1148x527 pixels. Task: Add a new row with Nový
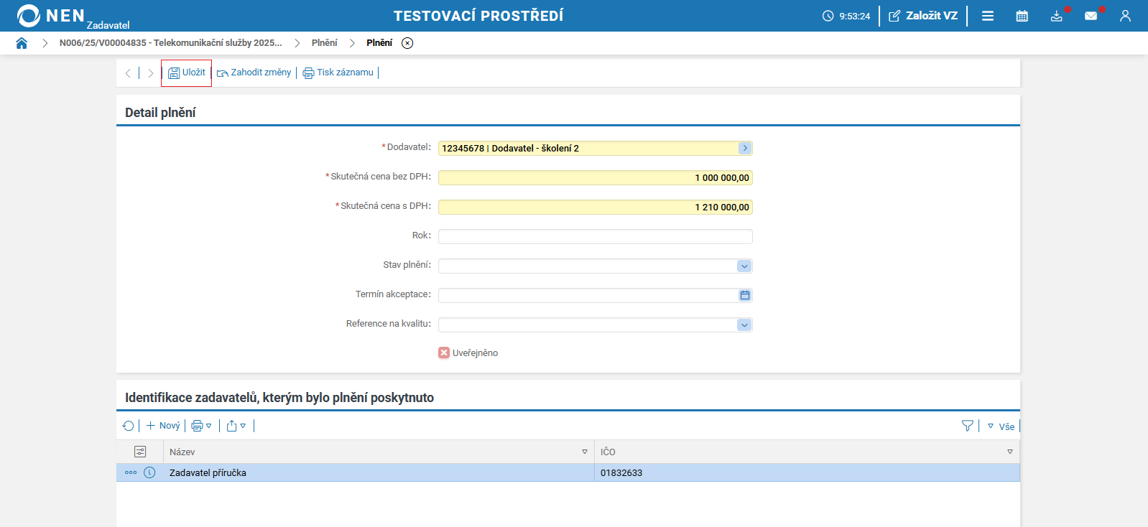point(163,426)
